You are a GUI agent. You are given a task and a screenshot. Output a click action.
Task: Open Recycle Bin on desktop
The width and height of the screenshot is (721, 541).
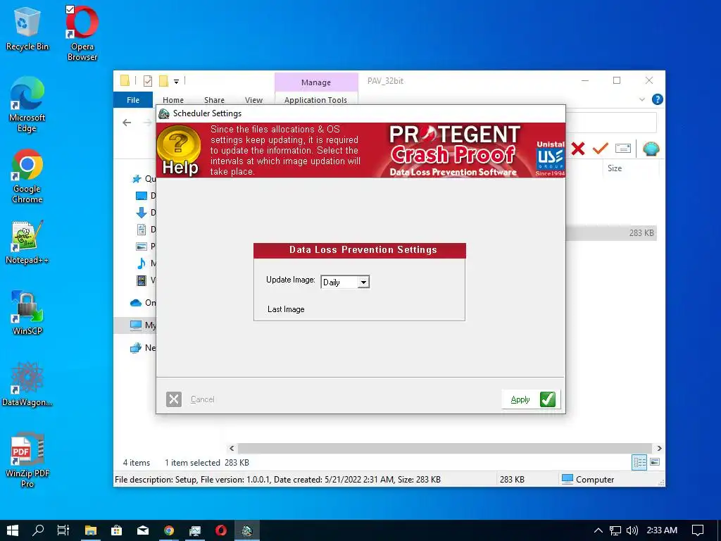(27, 29)
